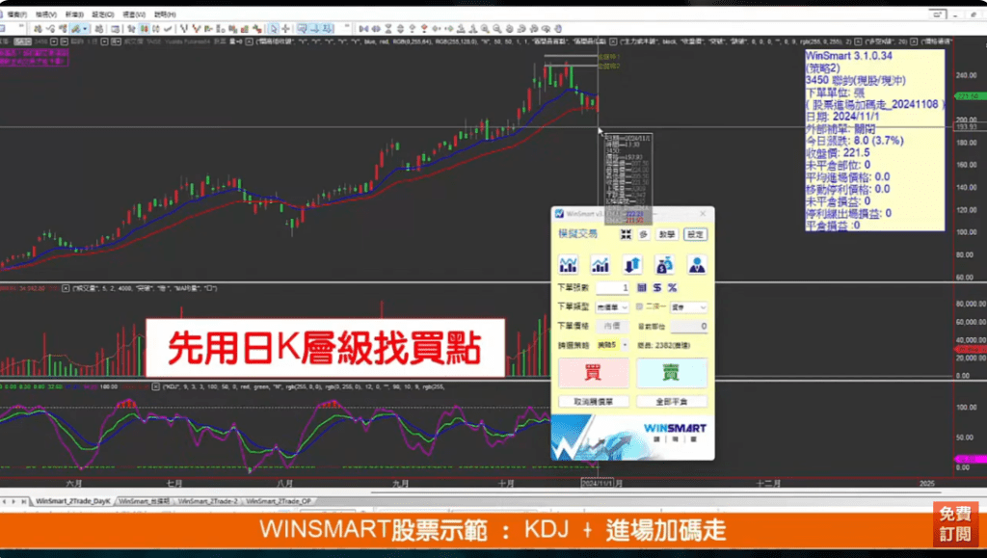
Task: Open the (H) help menu
Action: pyautogui.click(x=165, y=14)
